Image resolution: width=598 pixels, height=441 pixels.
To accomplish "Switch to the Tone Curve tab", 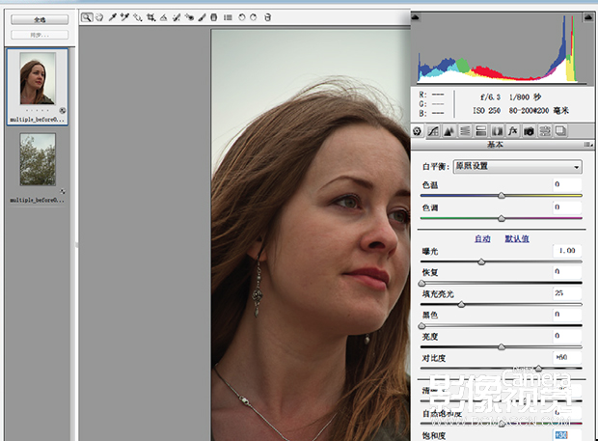I will tap(433, 131).
